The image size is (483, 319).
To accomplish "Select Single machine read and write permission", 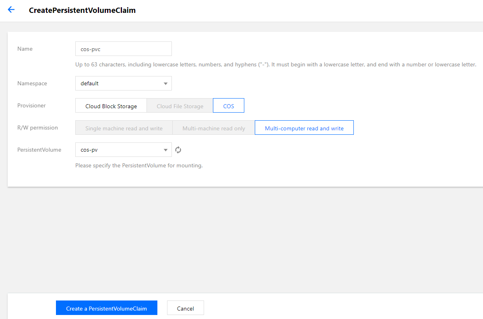I will [x=124, y=128].
